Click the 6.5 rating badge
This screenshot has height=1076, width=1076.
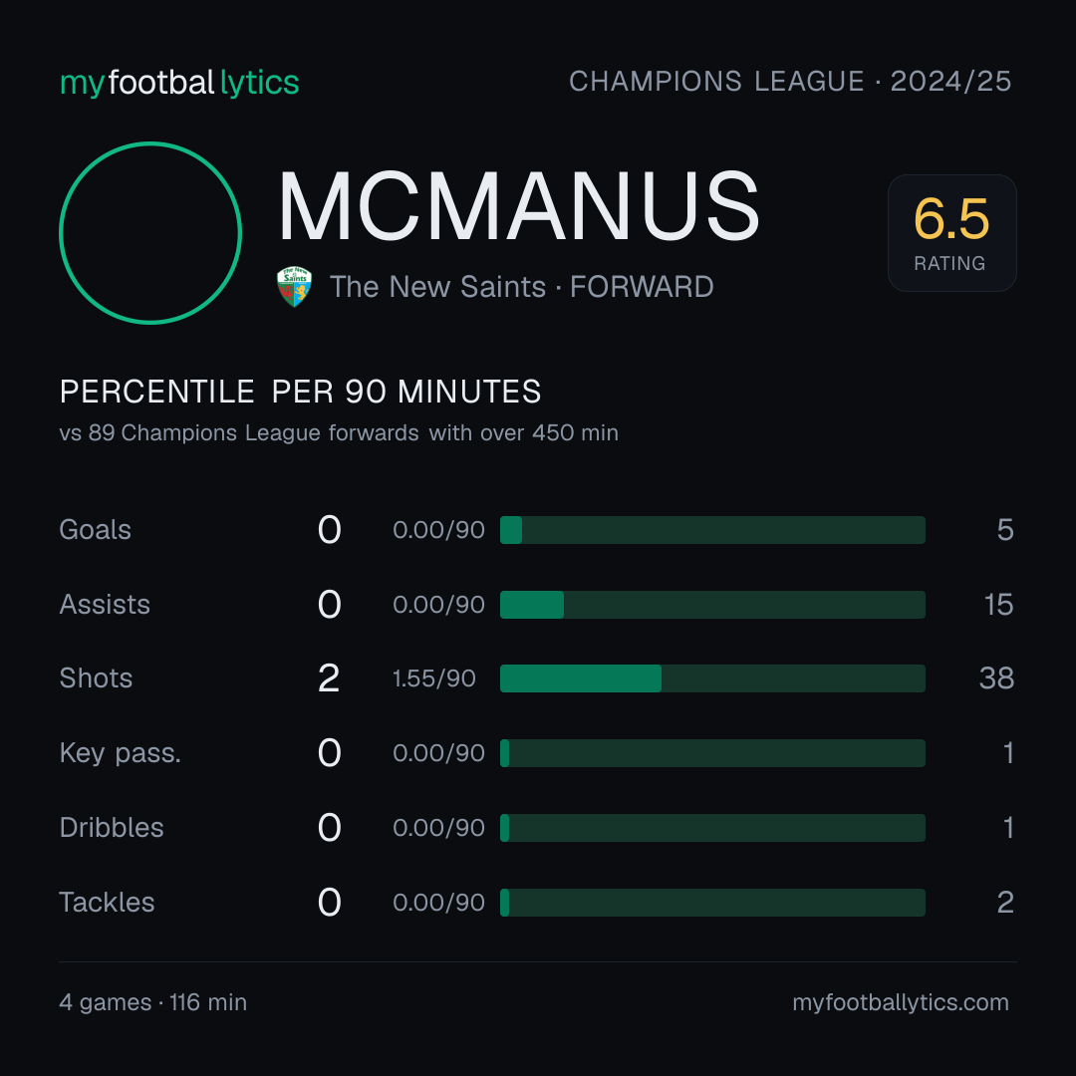951,232
